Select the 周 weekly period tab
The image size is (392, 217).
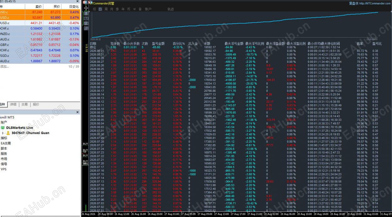click(106, 9)
